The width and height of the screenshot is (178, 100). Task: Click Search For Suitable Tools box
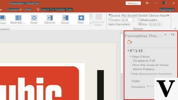(56, 10)
